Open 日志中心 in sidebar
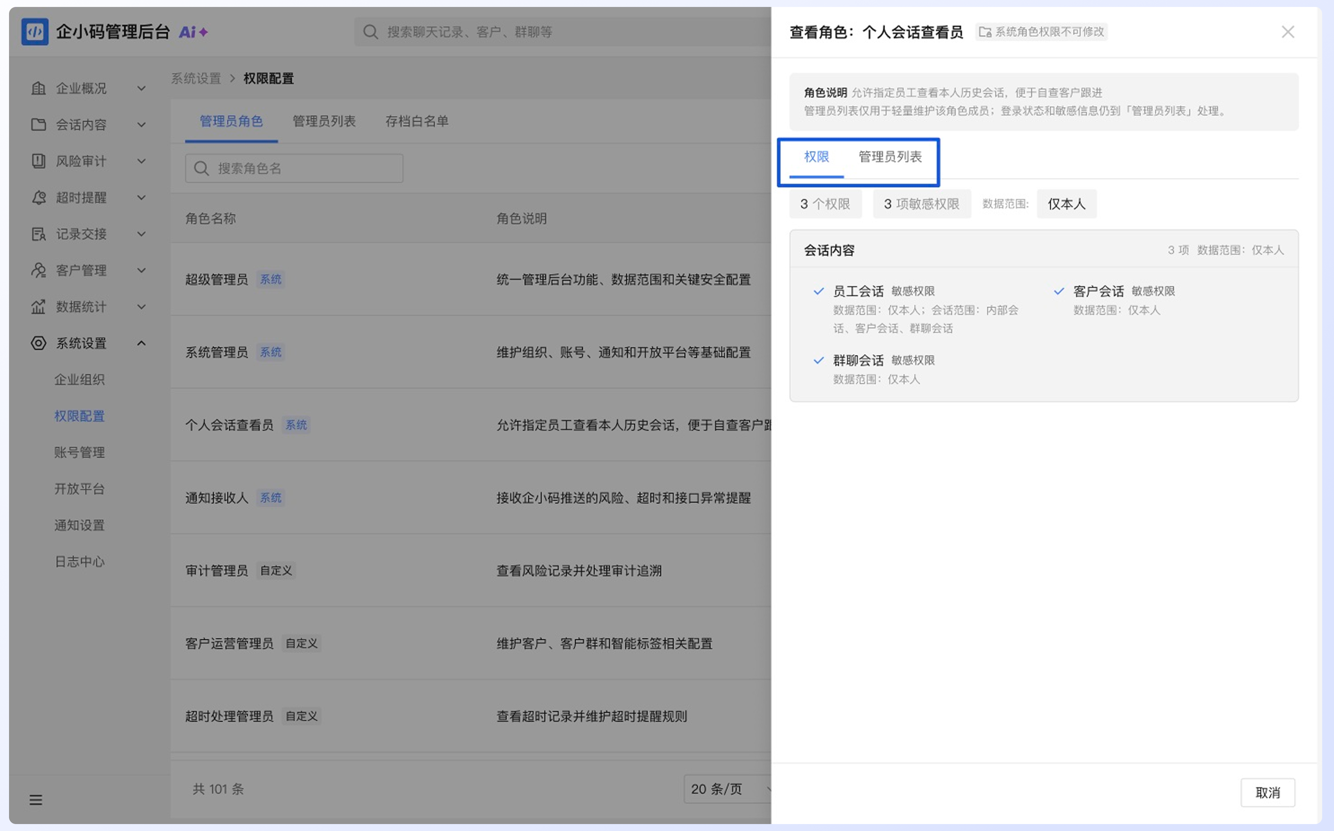The image size is (1334, 831). click(79, 561)
